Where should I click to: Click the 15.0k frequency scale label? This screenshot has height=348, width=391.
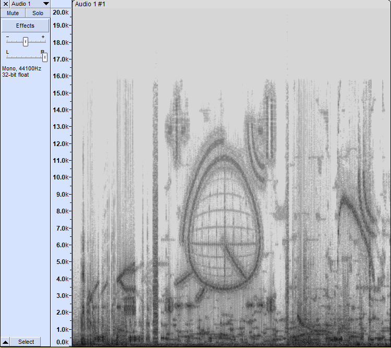[61, 93]
